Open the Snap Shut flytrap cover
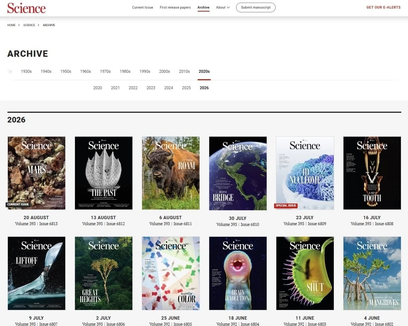408x326 pixels. [x=305, y=273]
